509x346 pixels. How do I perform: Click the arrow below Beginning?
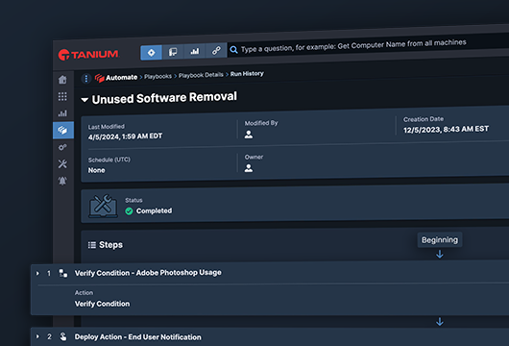(440, 254)
